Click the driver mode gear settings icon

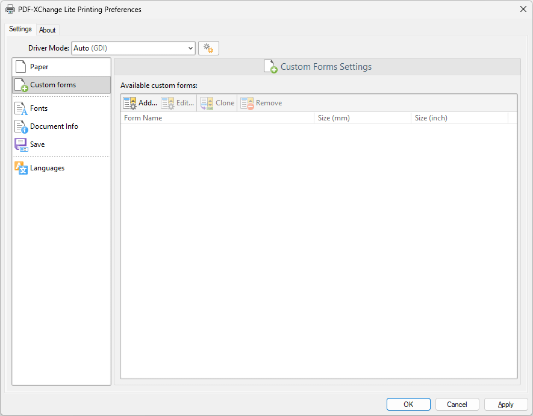click(208, 48)
